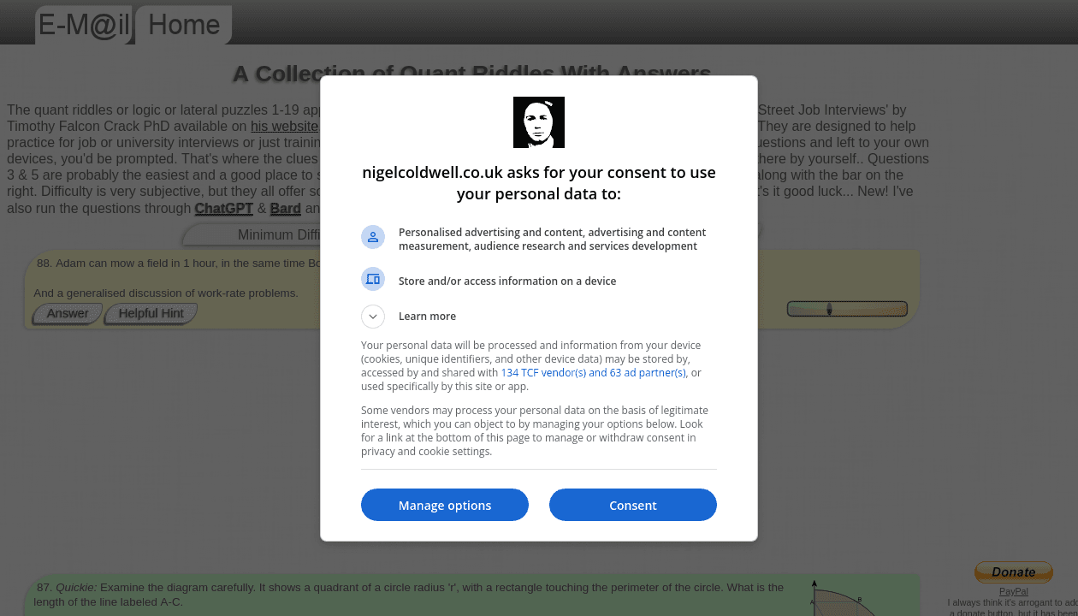Open the 134 TCF vendors link
Screen dimensions: 1078x616
pos(593,373)
